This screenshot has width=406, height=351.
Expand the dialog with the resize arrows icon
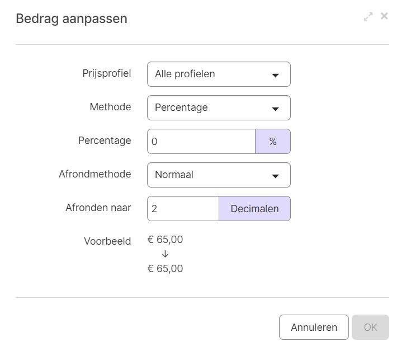(368, 16)
